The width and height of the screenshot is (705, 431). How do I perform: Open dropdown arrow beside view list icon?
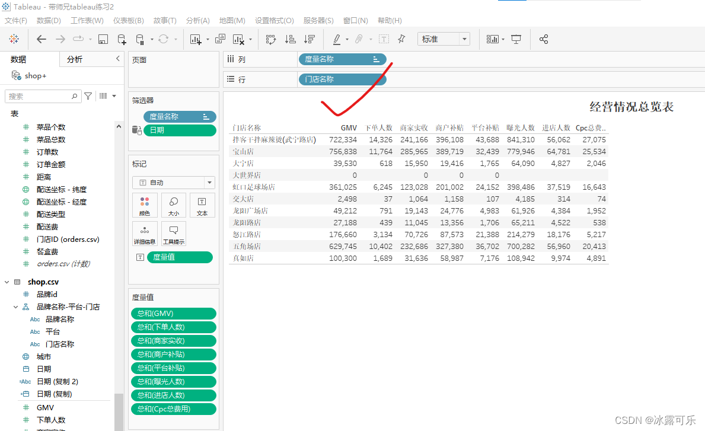tap(114, 96)
